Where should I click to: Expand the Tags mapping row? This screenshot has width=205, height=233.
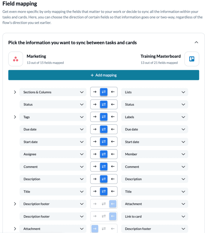[x=15, y=117]
